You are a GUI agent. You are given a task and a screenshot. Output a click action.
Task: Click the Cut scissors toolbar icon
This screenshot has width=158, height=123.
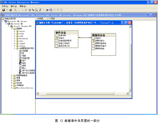[x=19, y=10]
